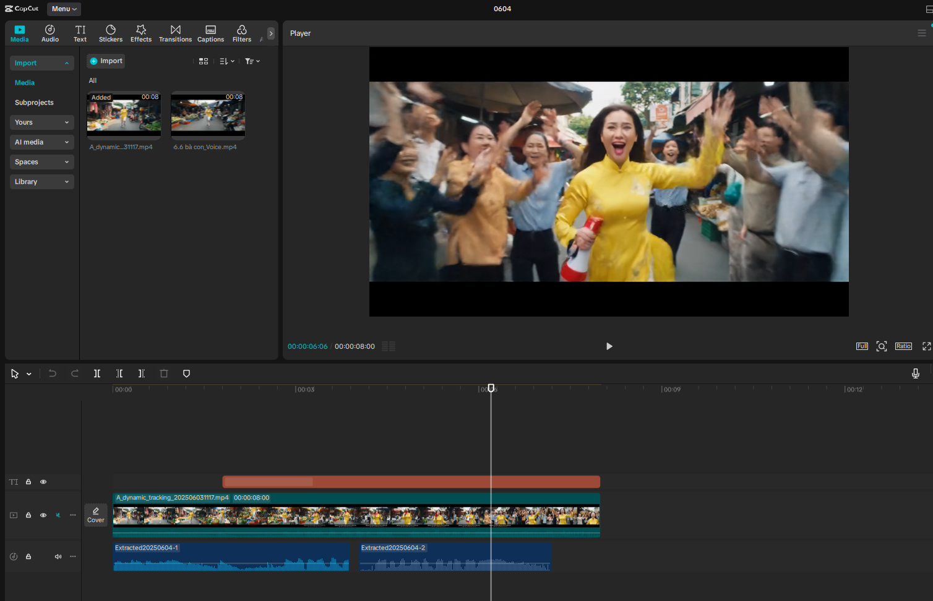The image size is (933, 601).
Task: Open the Audio tab
Action: (x=50, y=33)
